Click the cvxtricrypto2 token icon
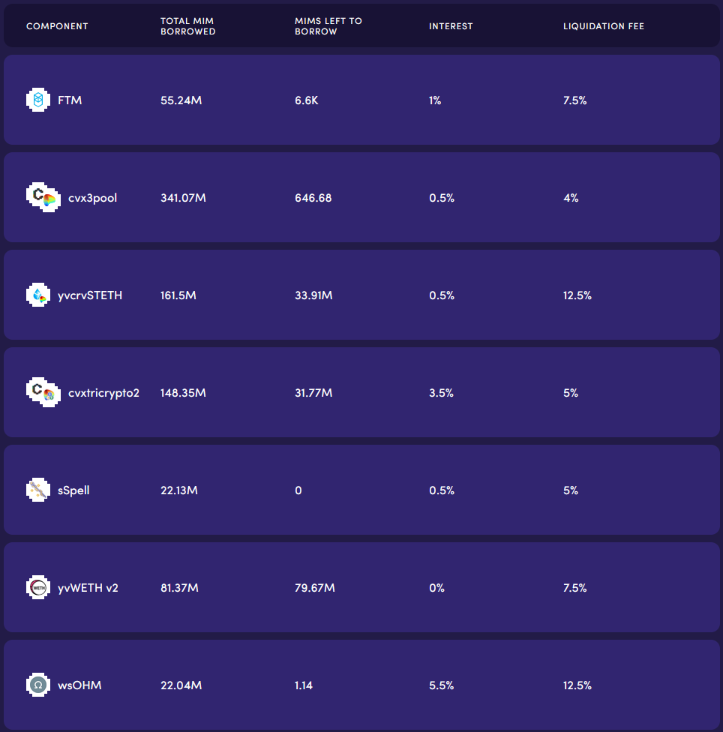The image size is (723, 732). (42, 392)
